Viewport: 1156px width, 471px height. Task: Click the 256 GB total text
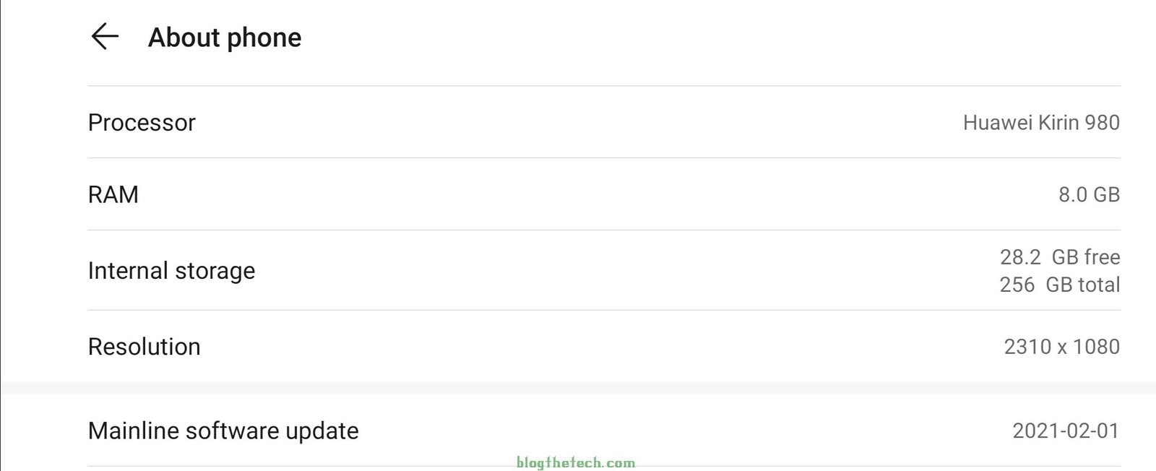pyautogui.click(x=1060, y=285)
